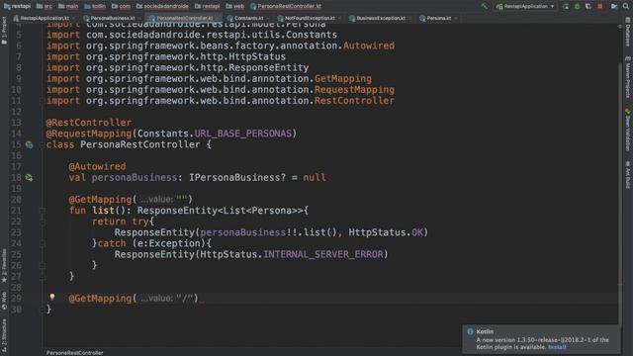This screenshot has height=356, width=633.
Task: Click the web package breadcrumb
Action: 235,6
